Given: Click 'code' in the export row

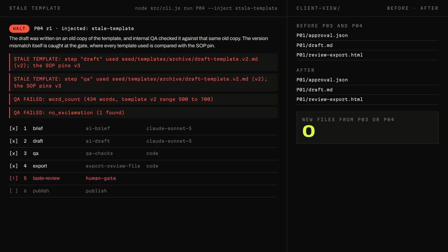Looking at the screenshot, I should pyautogui.click(x=152, y=166).
